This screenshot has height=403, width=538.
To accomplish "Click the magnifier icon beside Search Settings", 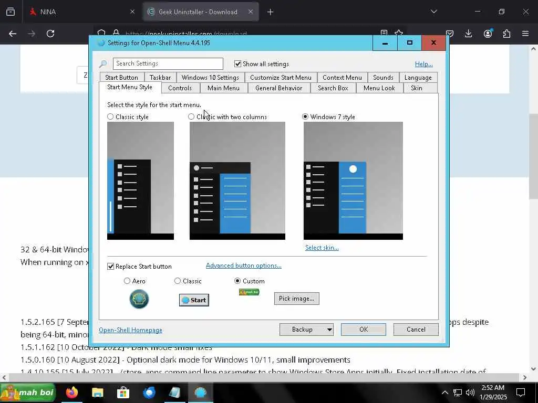I will [x=102, y=63].
